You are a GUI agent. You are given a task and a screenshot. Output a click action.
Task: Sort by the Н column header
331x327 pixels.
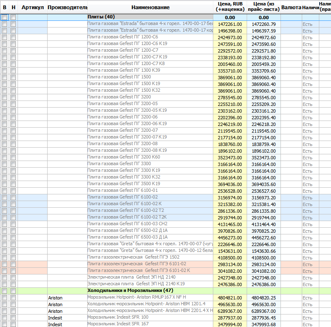(x=13, y=8)
